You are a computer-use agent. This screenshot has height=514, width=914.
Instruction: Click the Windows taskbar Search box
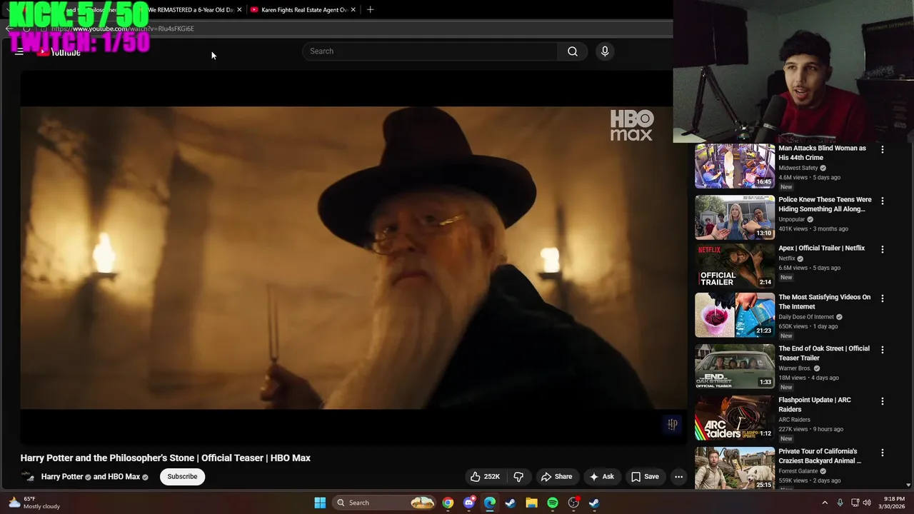385,503
